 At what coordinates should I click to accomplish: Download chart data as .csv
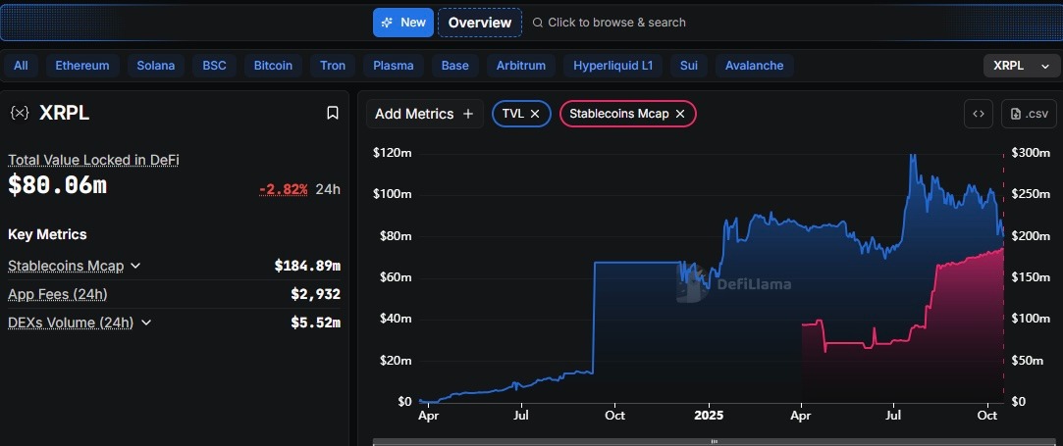click(1029, 114)
